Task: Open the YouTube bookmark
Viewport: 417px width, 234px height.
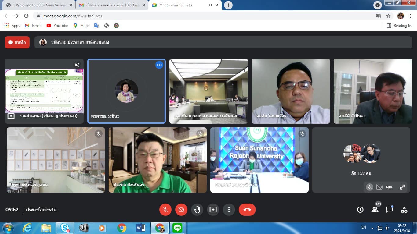Action: (x=57, y=26)
